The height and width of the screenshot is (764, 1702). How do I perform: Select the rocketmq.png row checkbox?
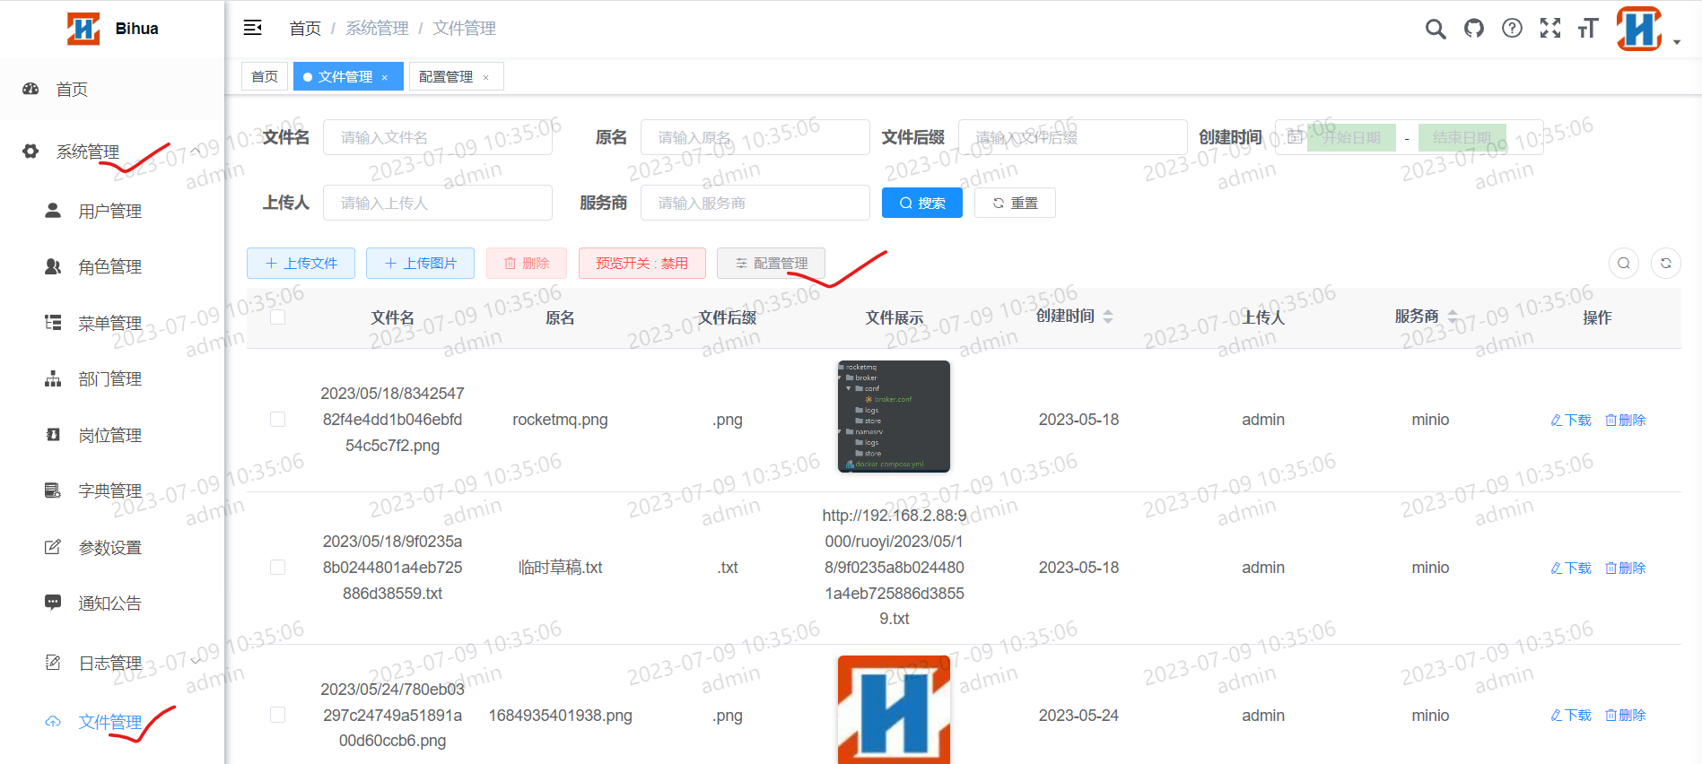(x=278, y=420)
